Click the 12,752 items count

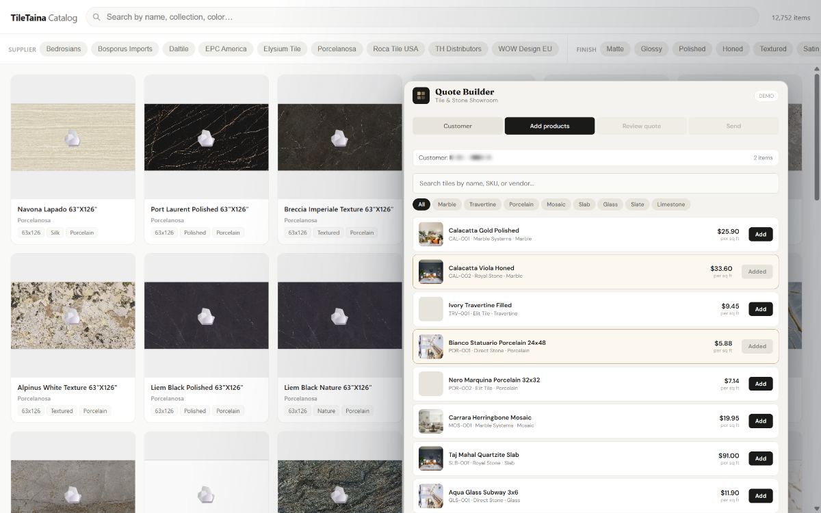point(790,18)
